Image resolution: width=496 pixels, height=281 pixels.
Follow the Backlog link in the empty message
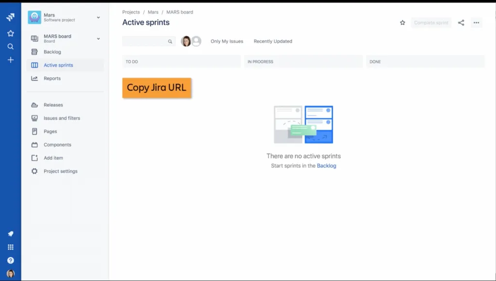(326, 166)
